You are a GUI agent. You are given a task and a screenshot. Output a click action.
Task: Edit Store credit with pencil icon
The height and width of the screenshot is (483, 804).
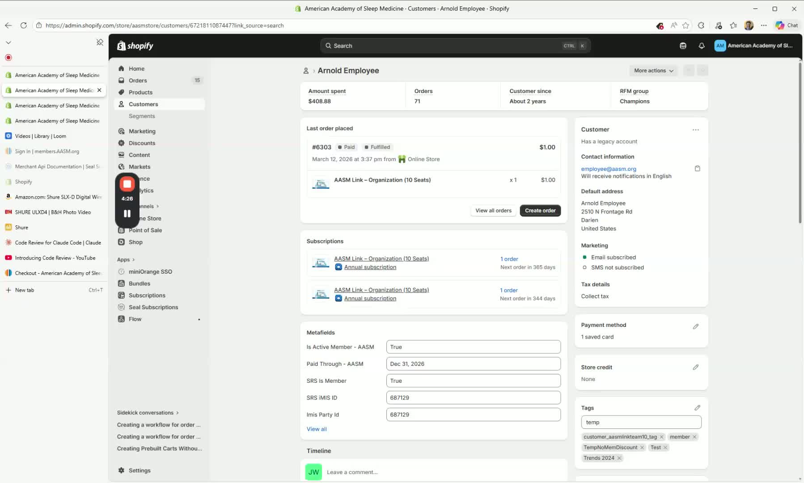click(696, 367)
